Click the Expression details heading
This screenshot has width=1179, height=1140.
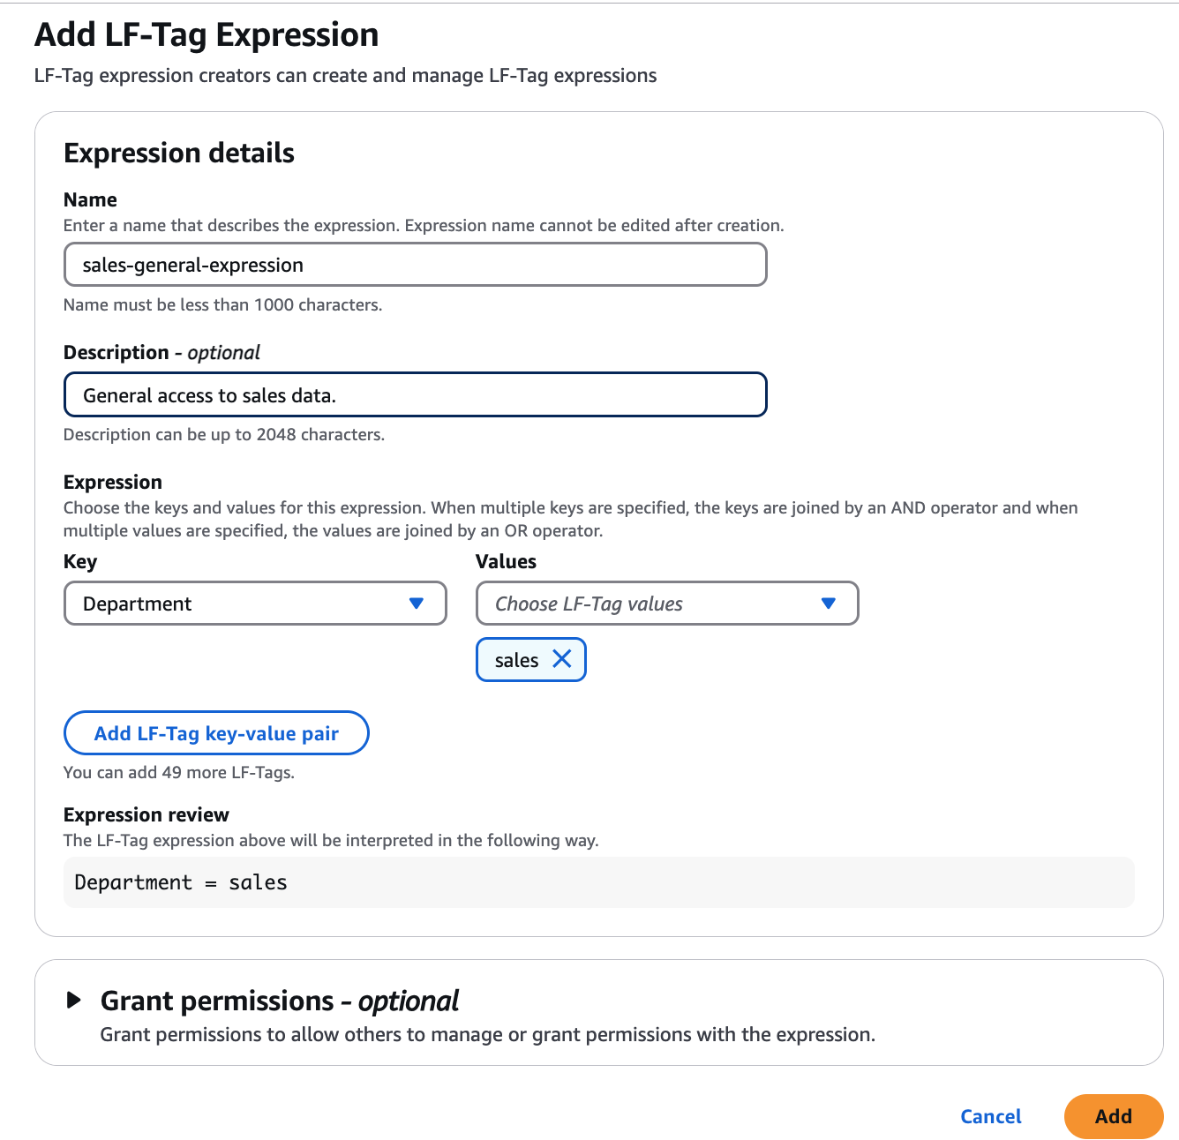click(178, 153)
